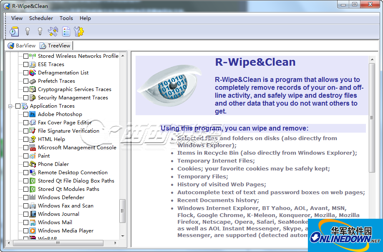Click the wrench and gear settings icon
The image size is (383, 252).
[x=79, y=32]
